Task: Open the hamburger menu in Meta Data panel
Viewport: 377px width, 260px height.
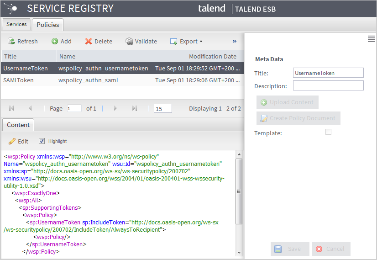Action: point(371,39)
